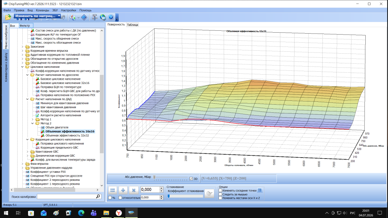Image resolution: width=388 pixels, height=218 pixels.
Task: Open File Explorer from the taskbar
Action: click(x=106, y=213)
